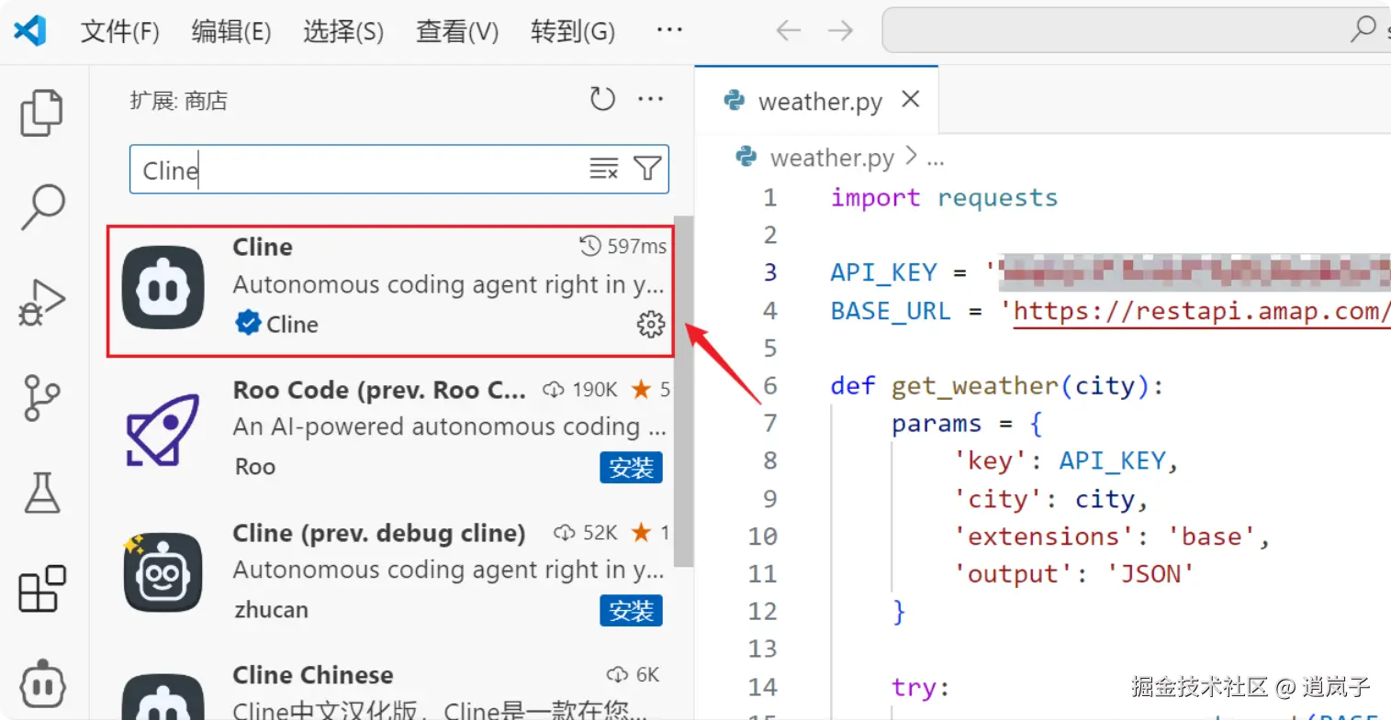The height and width of the screenshot is (720, 1391).
Task: Click the Python file icon on weather.py tab
Action: point(735,99)
